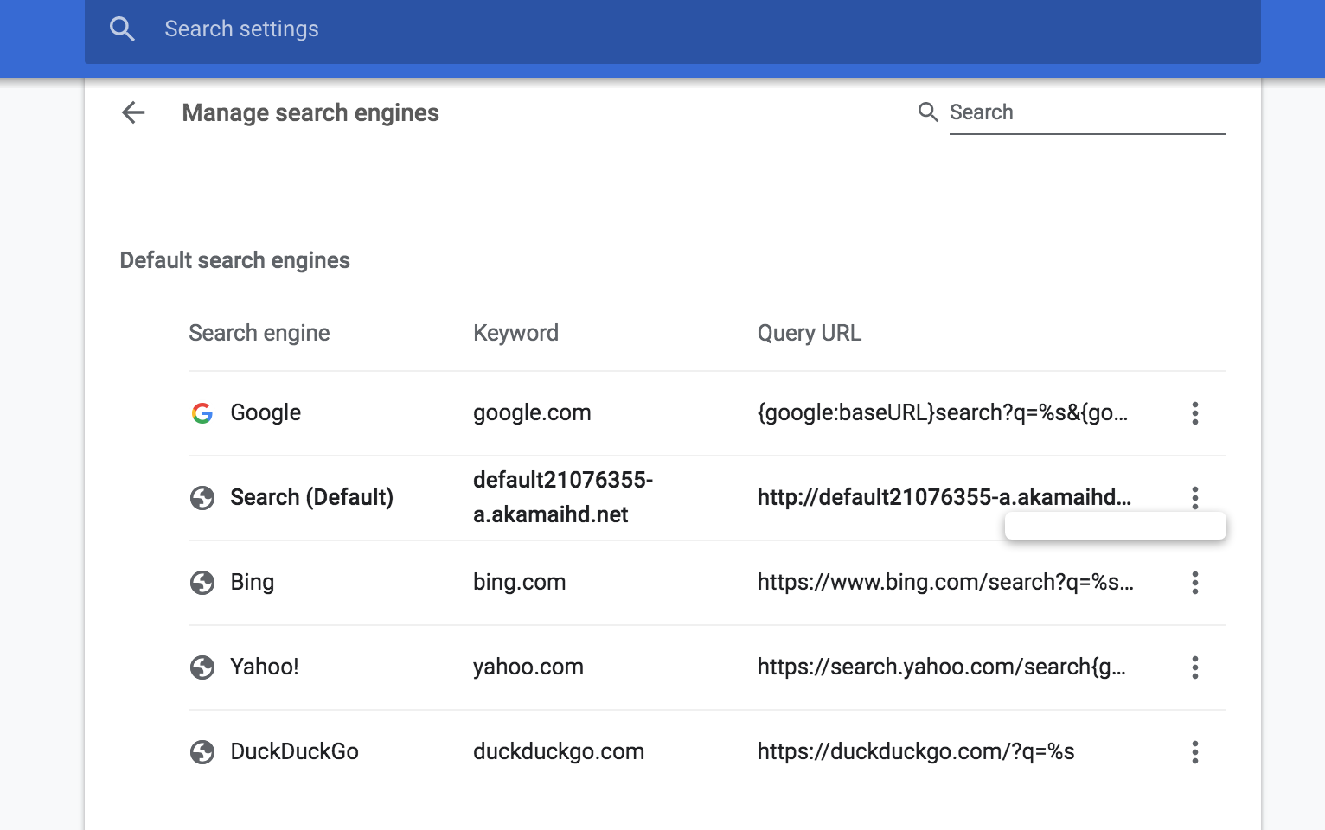Open the Search (Default) three-dot menu
1325x830 pixels.
click(x=1194, y=497)
